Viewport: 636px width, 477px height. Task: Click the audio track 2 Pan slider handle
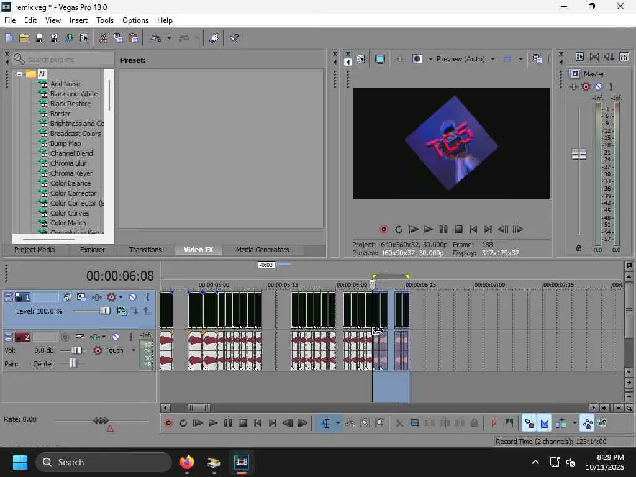pyautogui.click(x=72, y=363)
